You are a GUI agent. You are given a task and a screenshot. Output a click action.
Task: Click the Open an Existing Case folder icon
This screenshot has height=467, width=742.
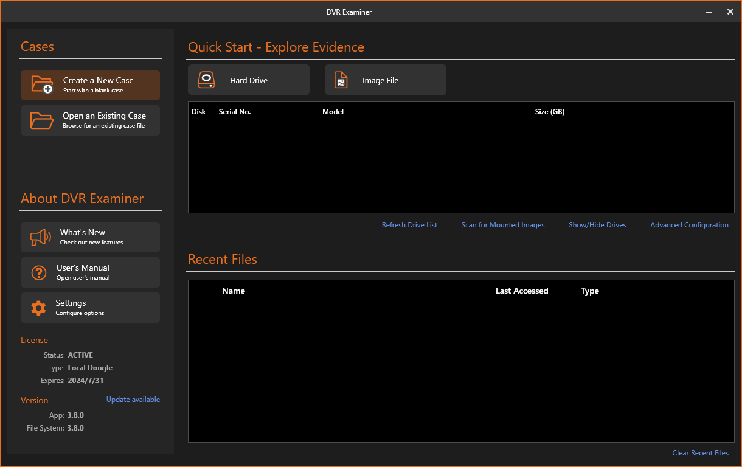42,120
